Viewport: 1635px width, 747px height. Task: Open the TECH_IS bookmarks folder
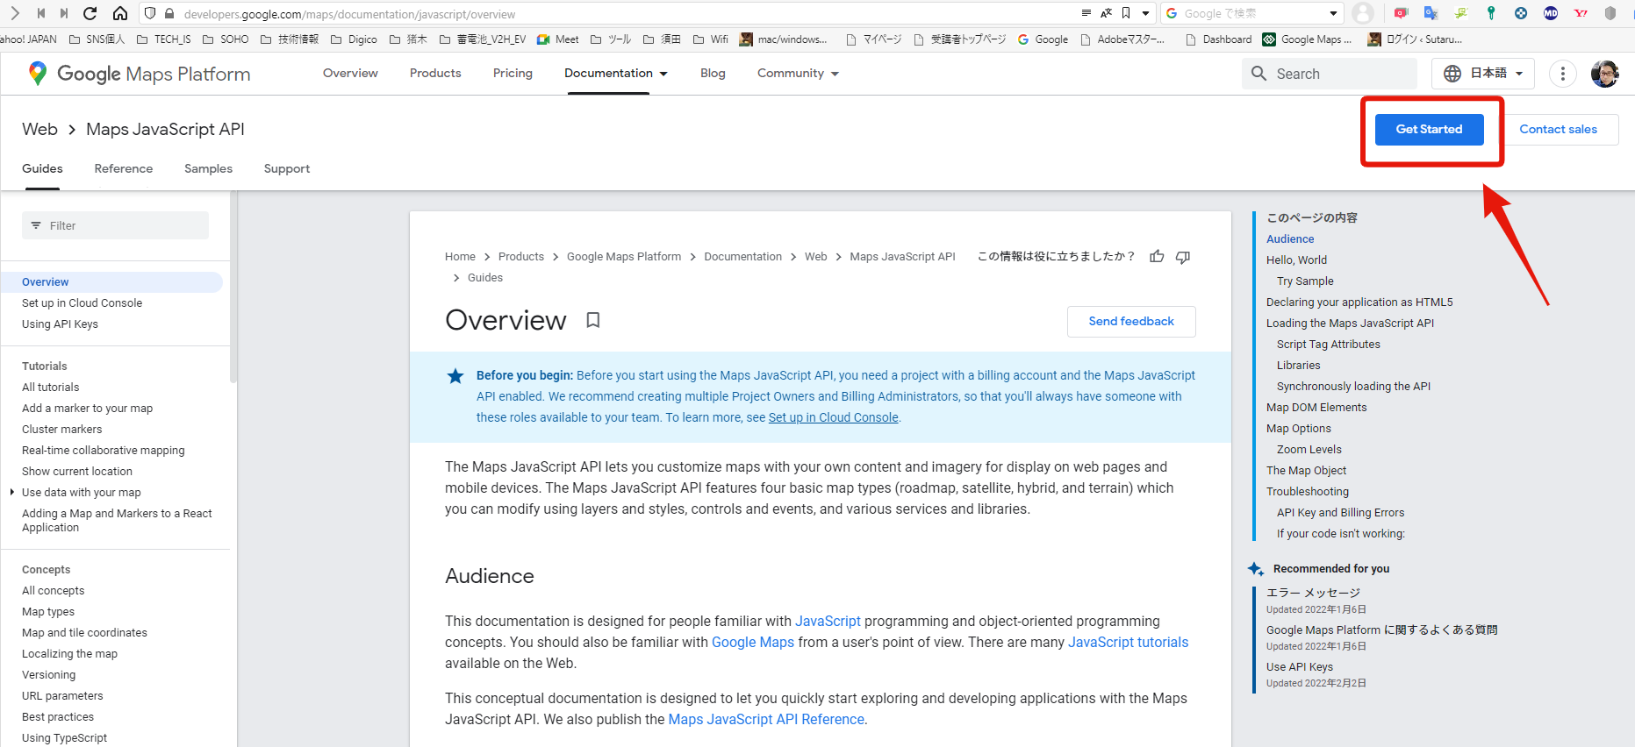point(163,39)
